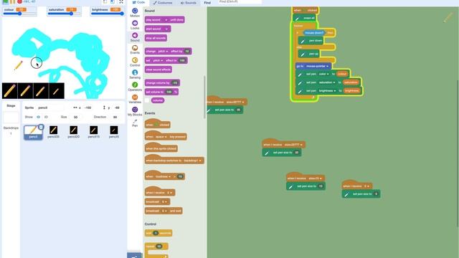Click largest pencil size sprite on stage

click(9, 91)
